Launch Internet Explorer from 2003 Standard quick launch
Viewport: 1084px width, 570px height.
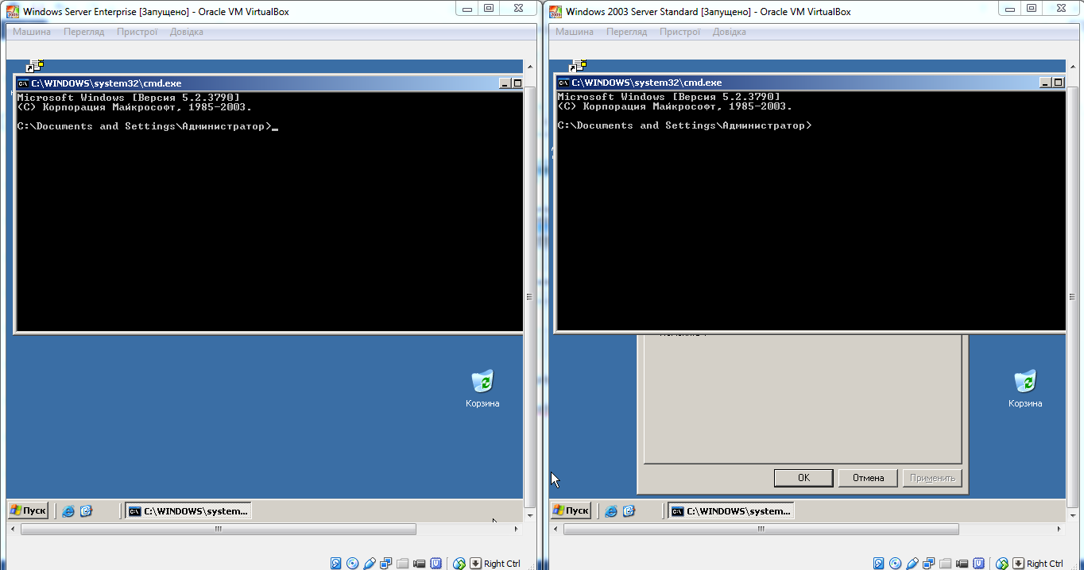(x=611, y=511)
